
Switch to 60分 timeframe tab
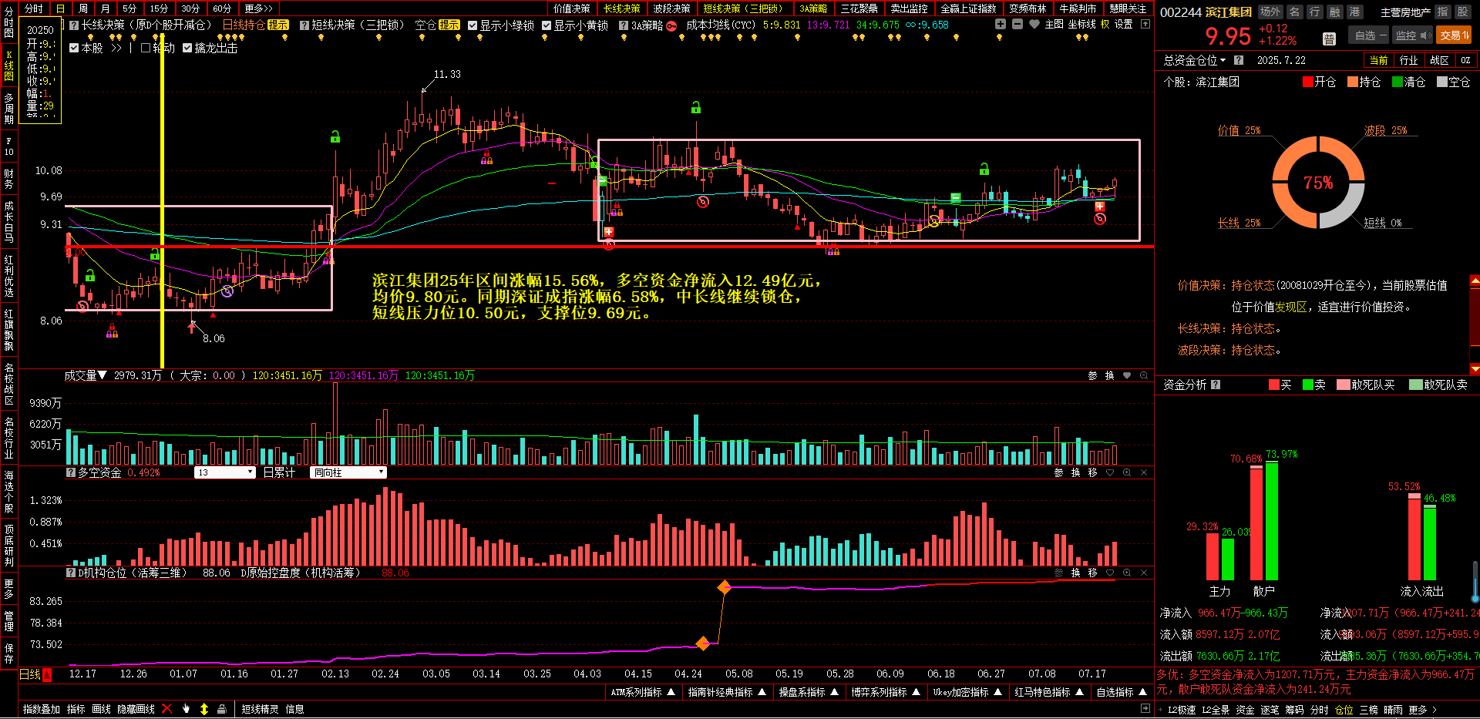(x=222, y=8)
